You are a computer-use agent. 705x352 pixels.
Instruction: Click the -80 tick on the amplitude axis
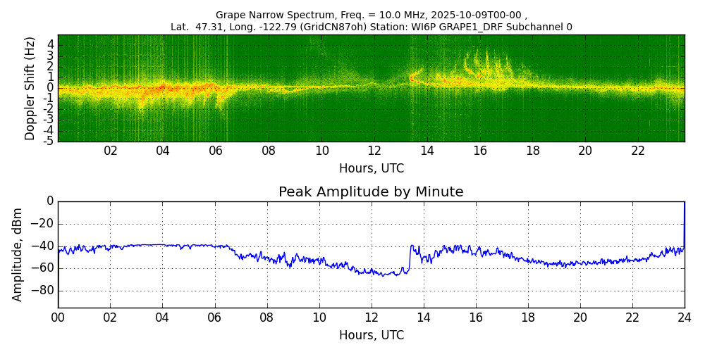[44, 291]
